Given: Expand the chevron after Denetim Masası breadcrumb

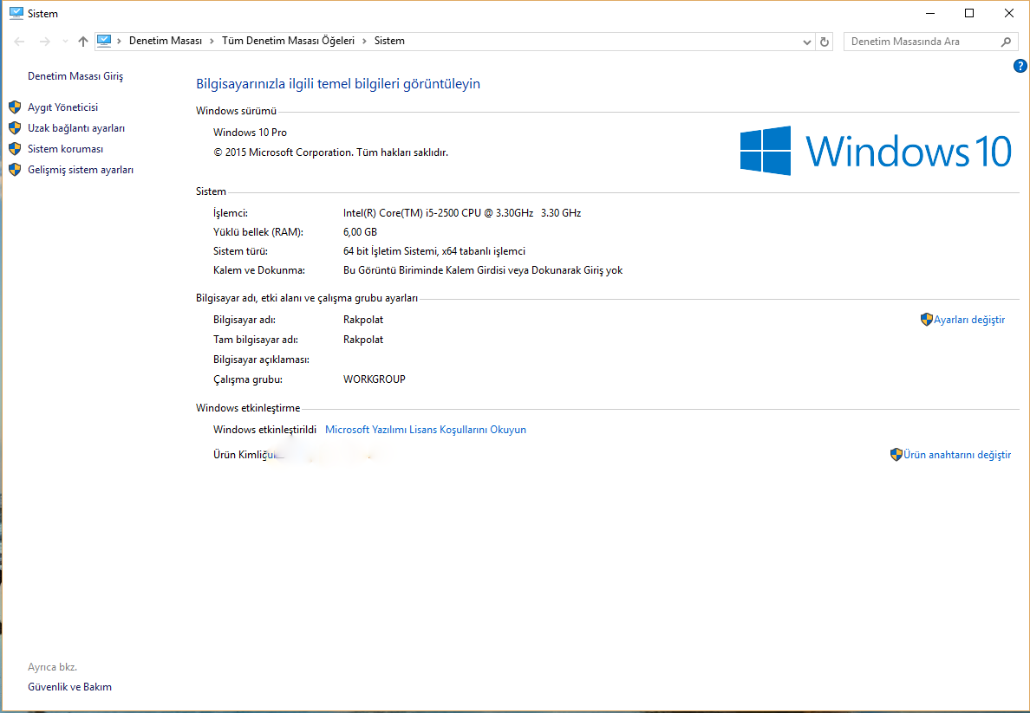Looking at the screenshot, I should tap(212, 41).
